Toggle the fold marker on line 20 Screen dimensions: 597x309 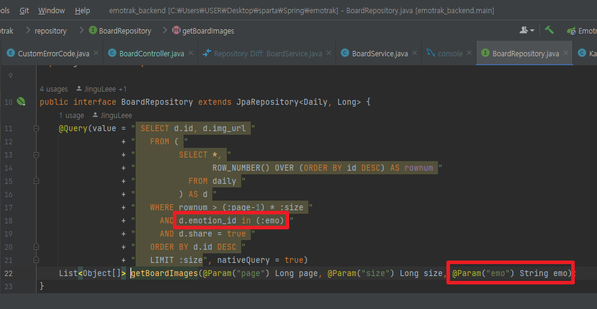pyautogui.click(x=36, y=247)
